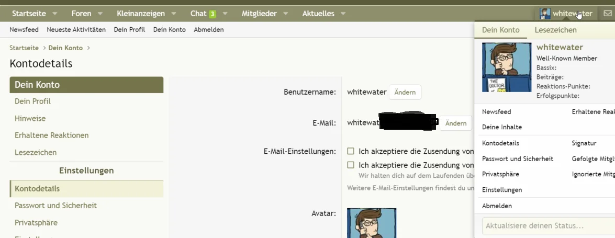The height and width of the screenshot is (238, 615).
Task: Click the green Chat notification badge
Action: tap(213, 14)
